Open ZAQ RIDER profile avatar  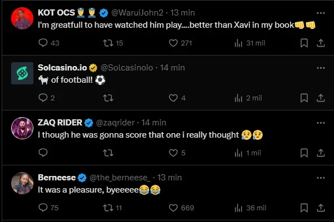pyautogui.click(x=22, y=128)
